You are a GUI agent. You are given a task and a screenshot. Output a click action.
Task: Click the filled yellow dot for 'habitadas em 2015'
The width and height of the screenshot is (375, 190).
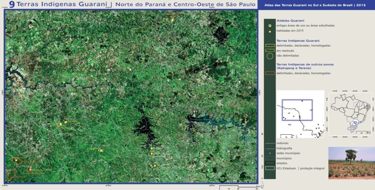coord(270,31)
